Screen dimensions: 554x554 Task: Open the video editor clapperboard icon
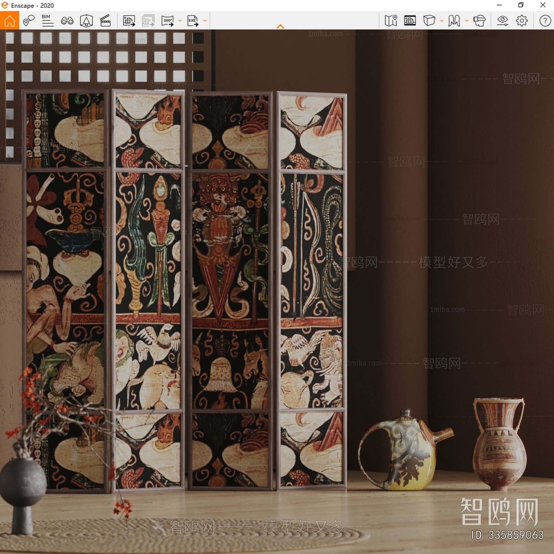coord(105,21)
